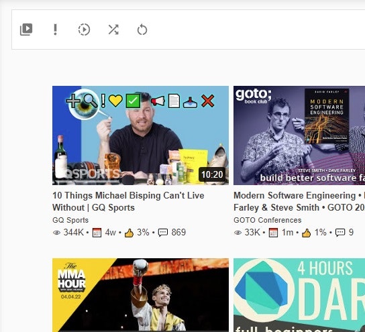This screenshot has height=332, width=365.
Task: Click the dashed-circle play toolbar icon
Action: 84,30
